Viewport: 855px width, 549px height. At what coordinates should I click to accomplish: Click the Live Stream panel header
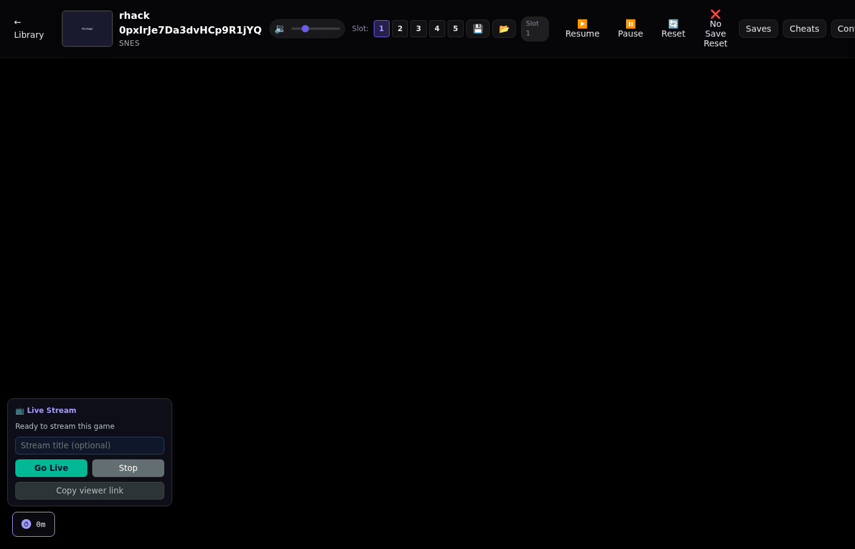point(46,411)
